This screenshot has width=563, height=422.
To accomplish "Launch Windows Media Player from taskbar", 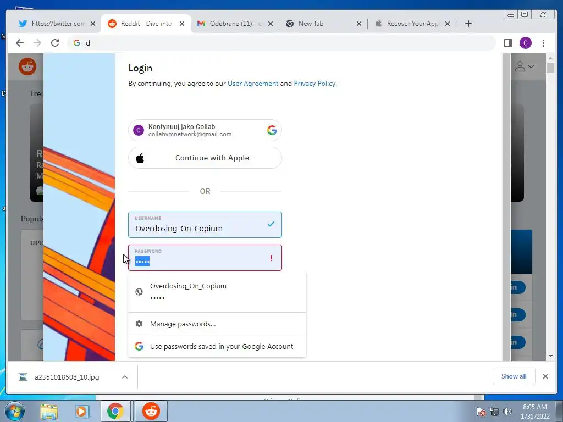I will pyautogui.click(x=81, y=411).
